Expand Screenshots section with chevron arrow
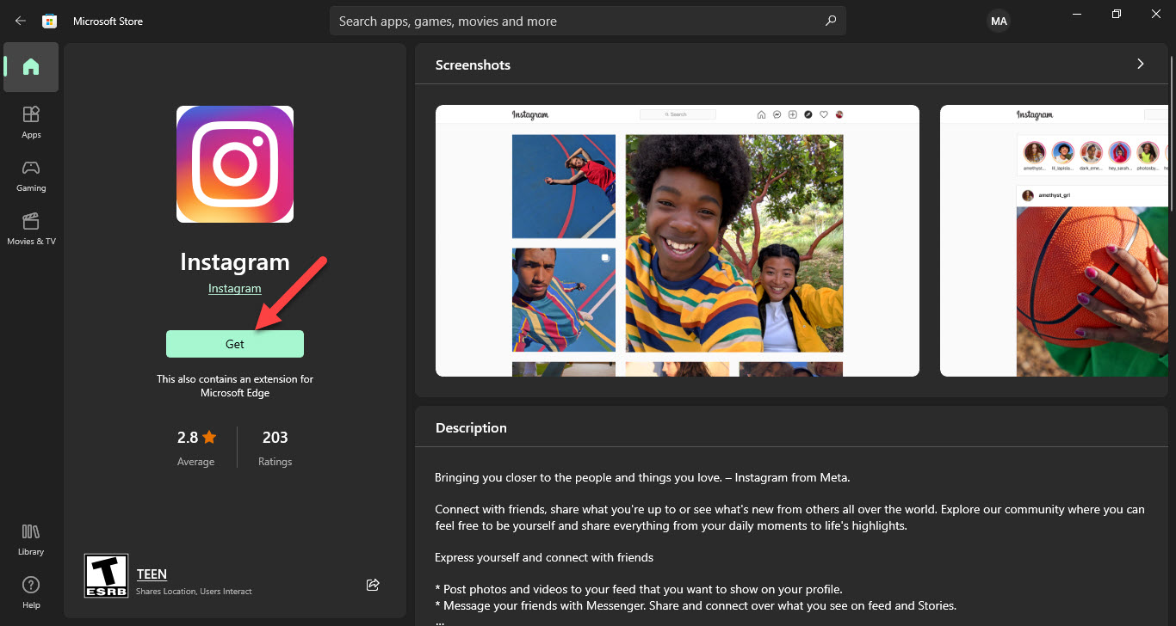 pos(1141,64)
